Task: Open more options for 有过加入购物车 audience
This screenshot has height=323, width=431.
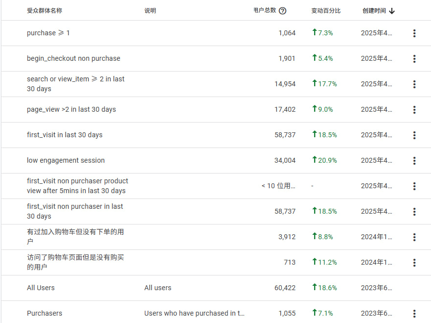Action: click(x=414, y=237)
